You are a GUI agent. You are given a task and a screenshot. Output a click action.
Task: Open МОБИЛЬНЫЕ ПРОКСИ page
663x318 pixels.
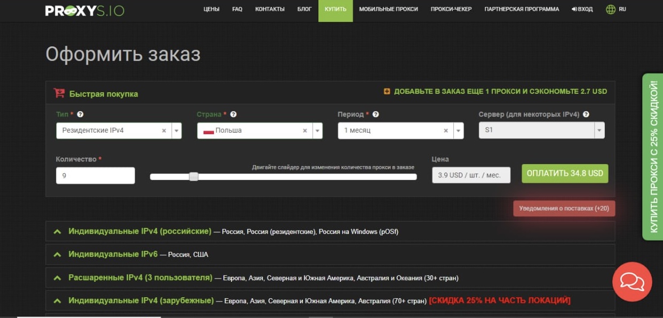388,9
